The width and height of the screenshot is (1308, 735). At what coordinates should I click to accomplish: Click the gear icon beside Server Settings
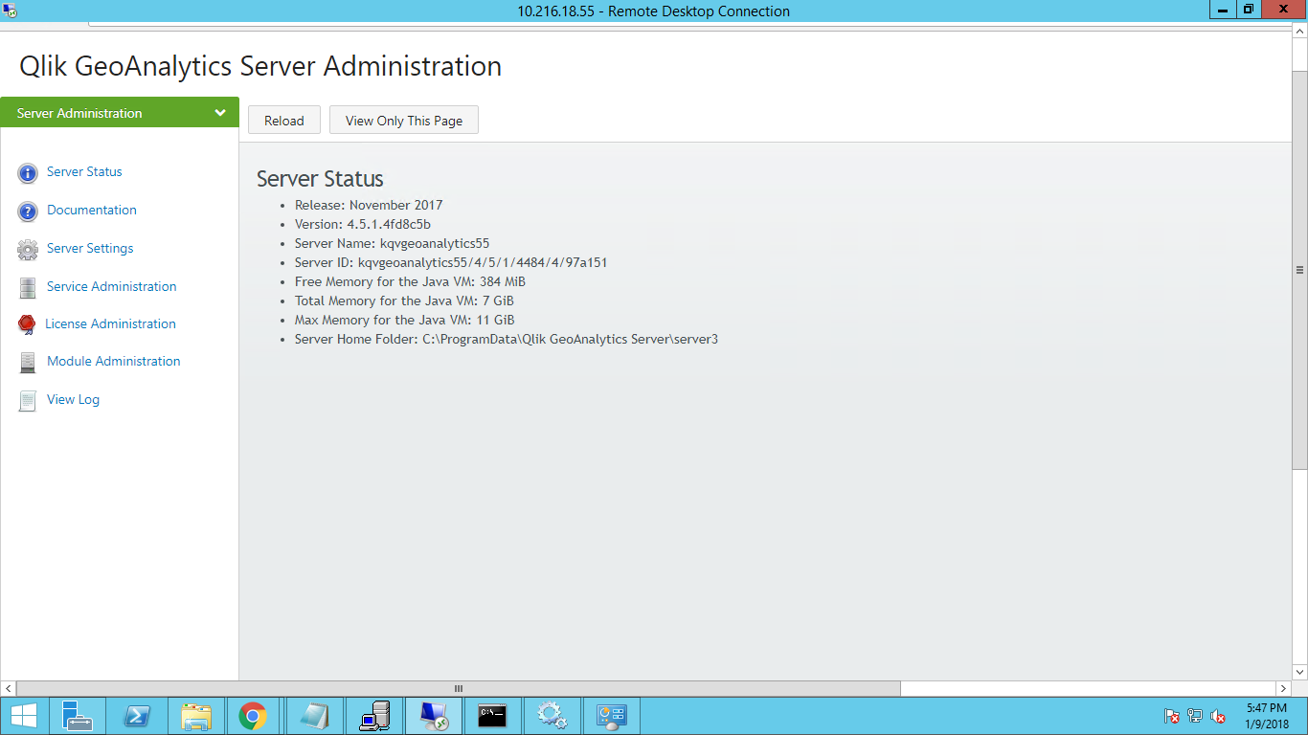28,250
